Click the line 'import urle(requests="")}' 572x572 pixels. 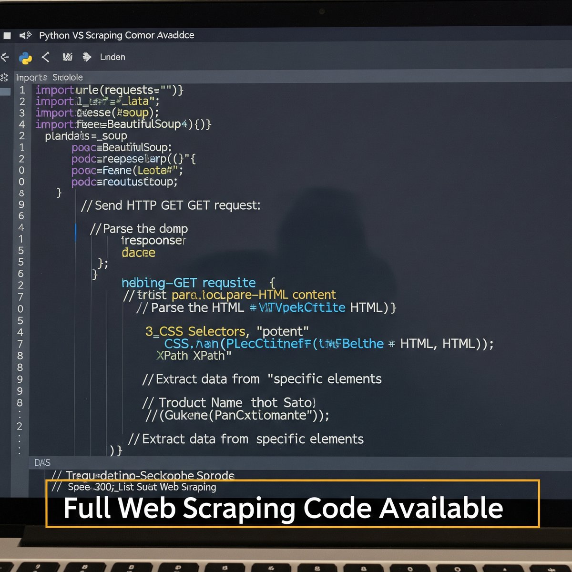(x=109, y=90)
